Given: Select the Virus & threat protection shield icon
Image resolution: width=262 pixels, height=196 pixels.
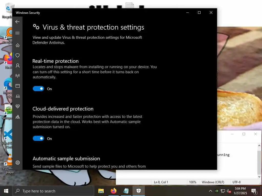Looking at the screenshot, I should click(x=18, y=55).
